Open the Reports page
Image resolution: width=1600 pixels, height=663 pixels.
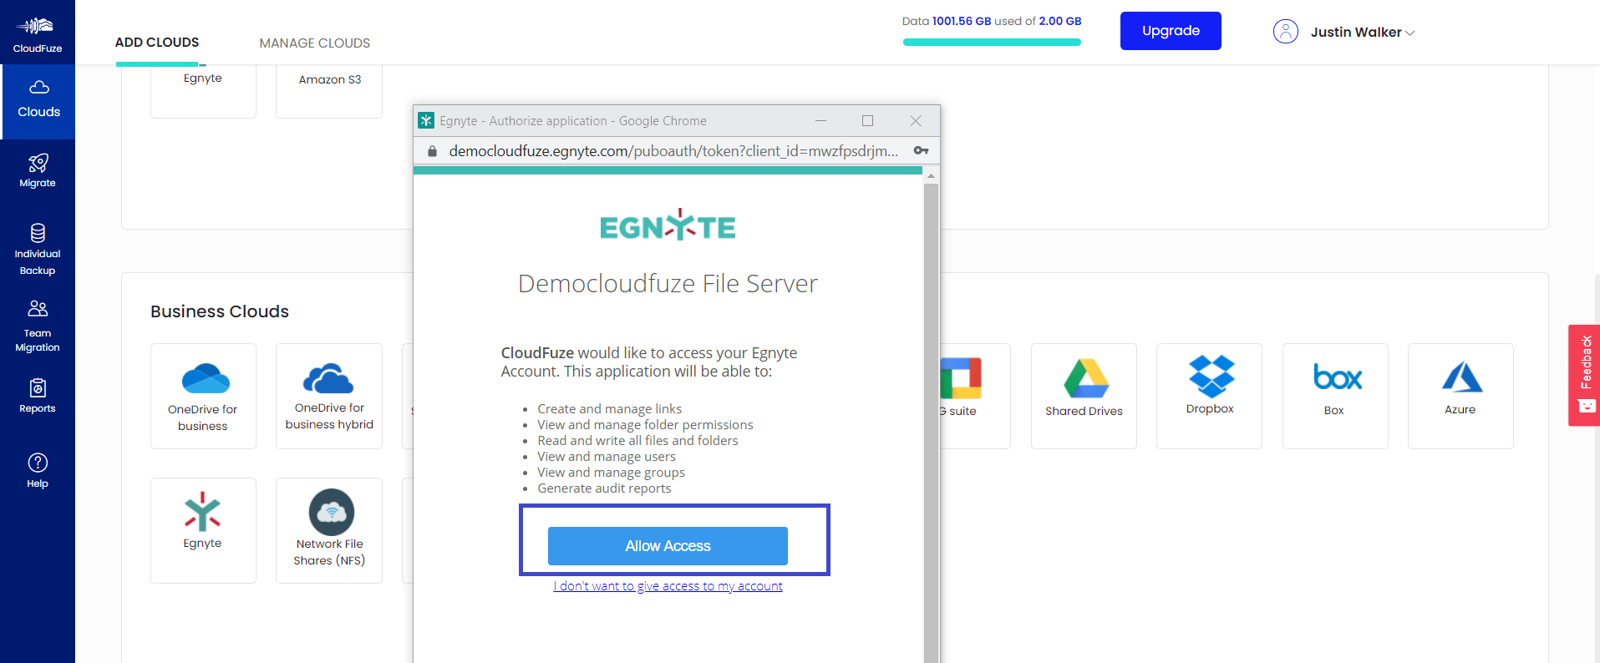[38, 396]
